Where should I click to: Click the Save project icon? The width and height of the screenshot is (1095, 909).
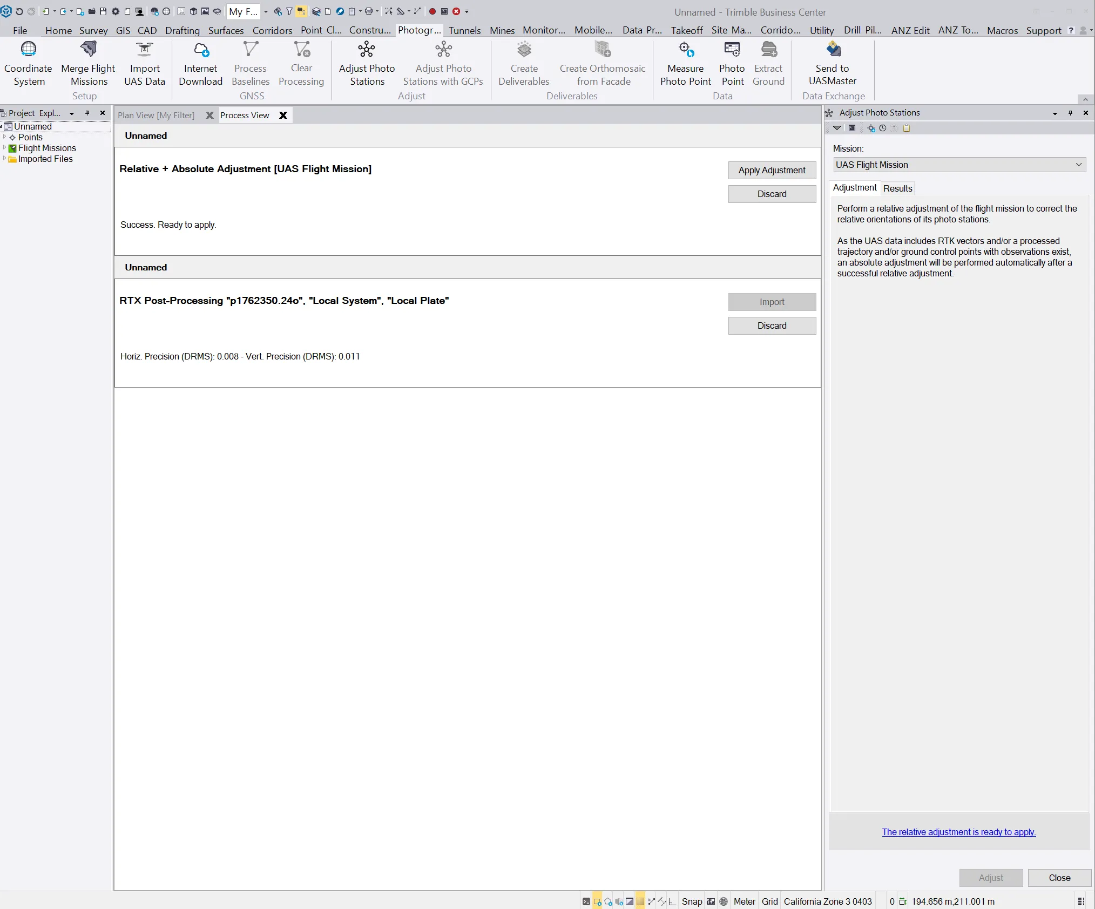point(103,11)
